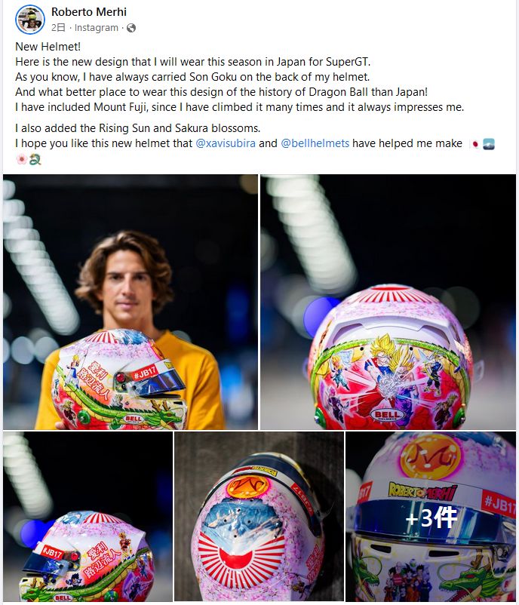Image resolution: width=519 pixels, height=605 pixels.
Task: Click the Mount Fuji emoji
Action: (489, 144)
